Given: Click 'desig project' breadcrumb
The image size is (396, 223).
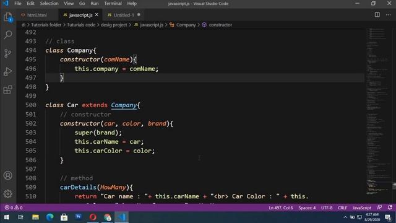Looking at the screenshot, I should pos(114,25).
